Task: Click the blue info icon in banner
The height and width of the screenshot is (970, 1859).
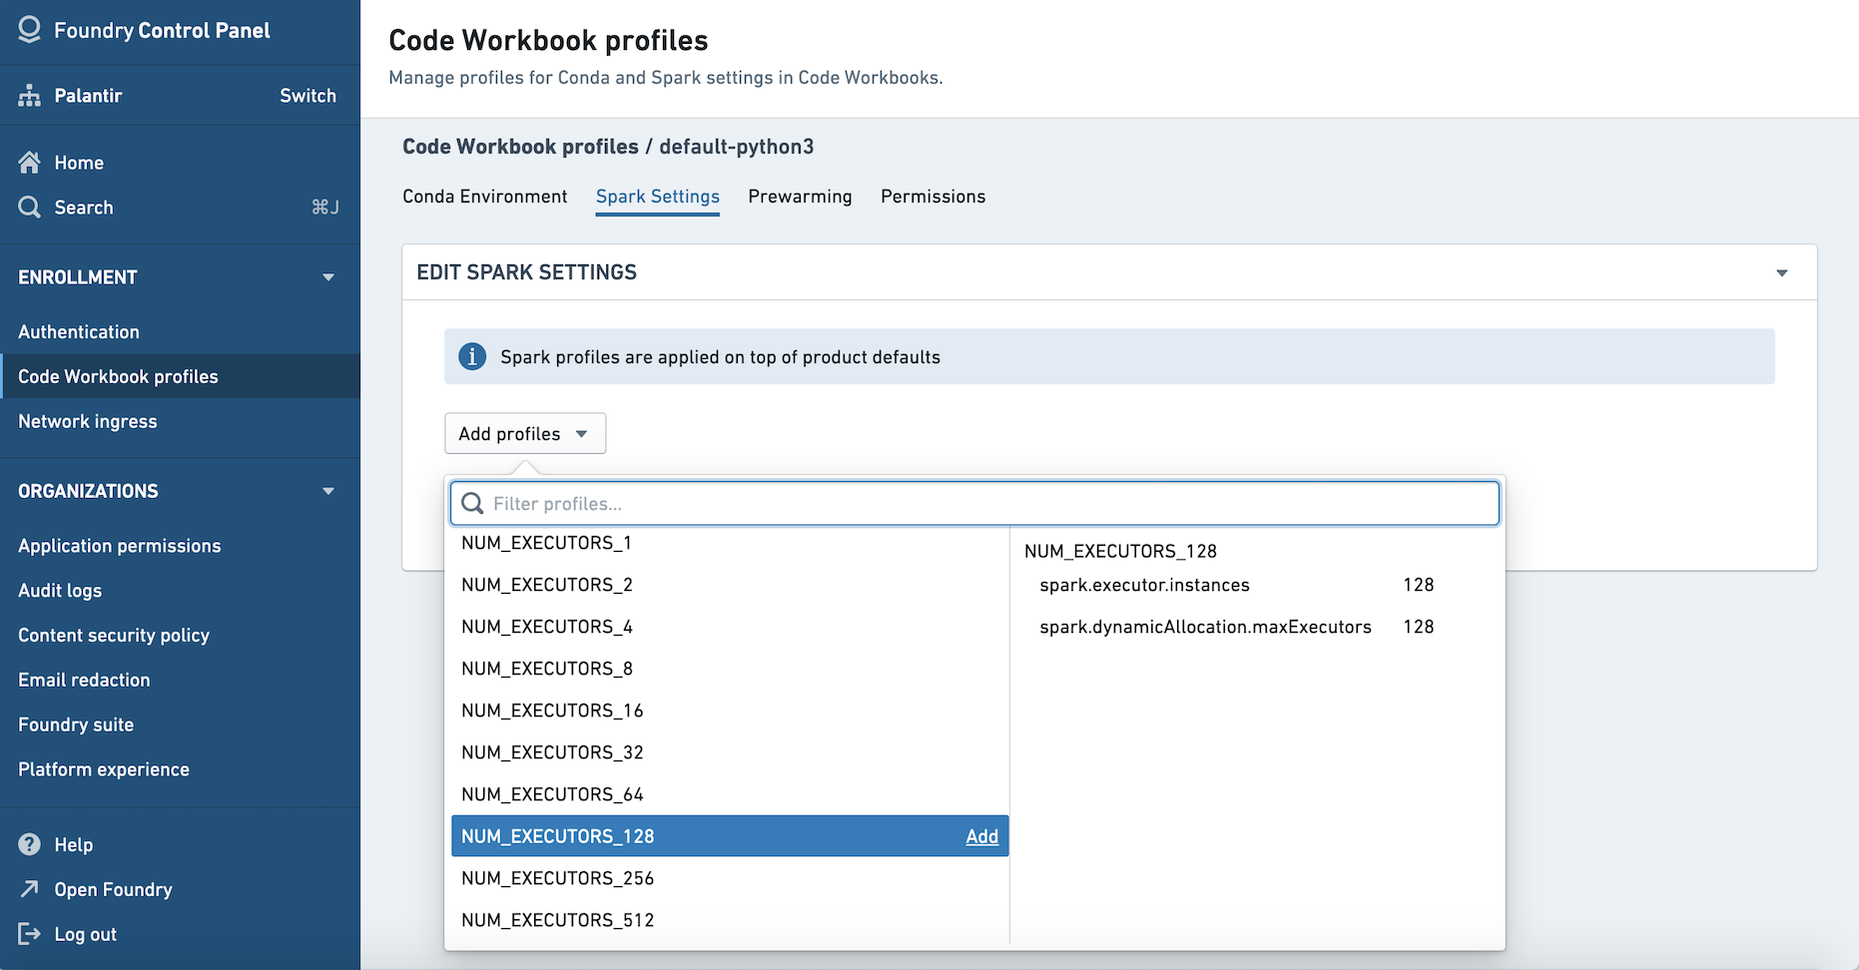Action: [x=472, y=356]
